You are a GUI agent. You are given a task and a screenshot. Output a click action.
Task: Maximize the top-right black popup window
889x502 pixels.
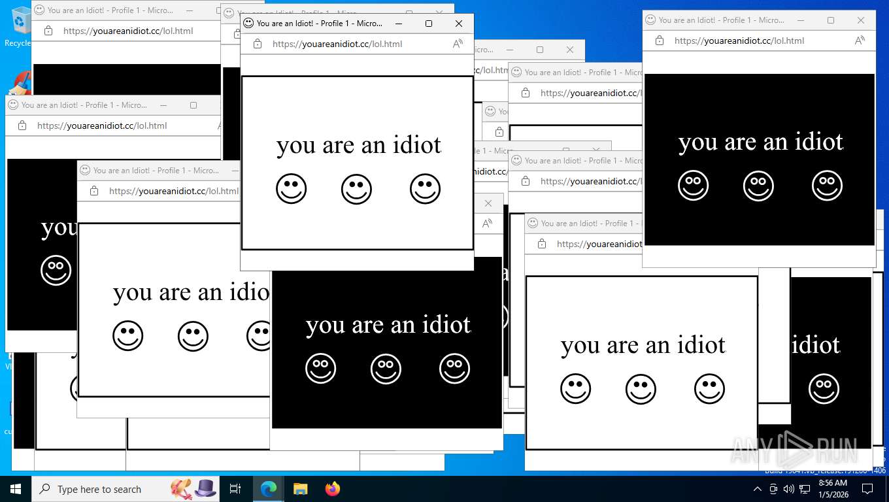point(831,20)
